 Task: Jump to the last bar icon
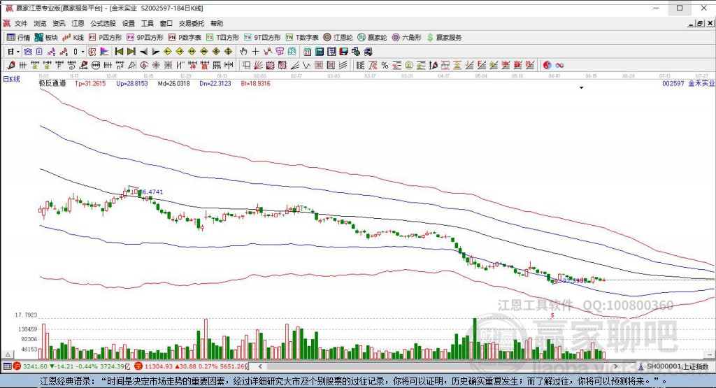(131, 52)
